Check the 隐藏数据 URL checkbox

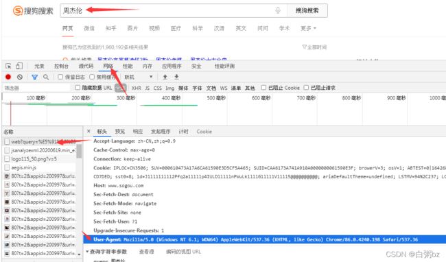tap(78, 88)
